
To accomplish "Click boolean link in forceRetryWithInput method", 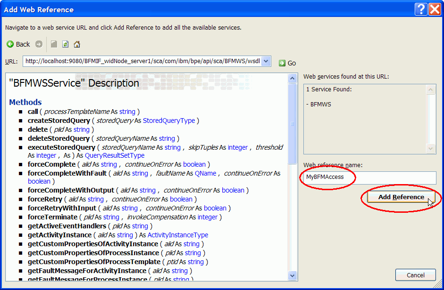I will coord(215,208).
